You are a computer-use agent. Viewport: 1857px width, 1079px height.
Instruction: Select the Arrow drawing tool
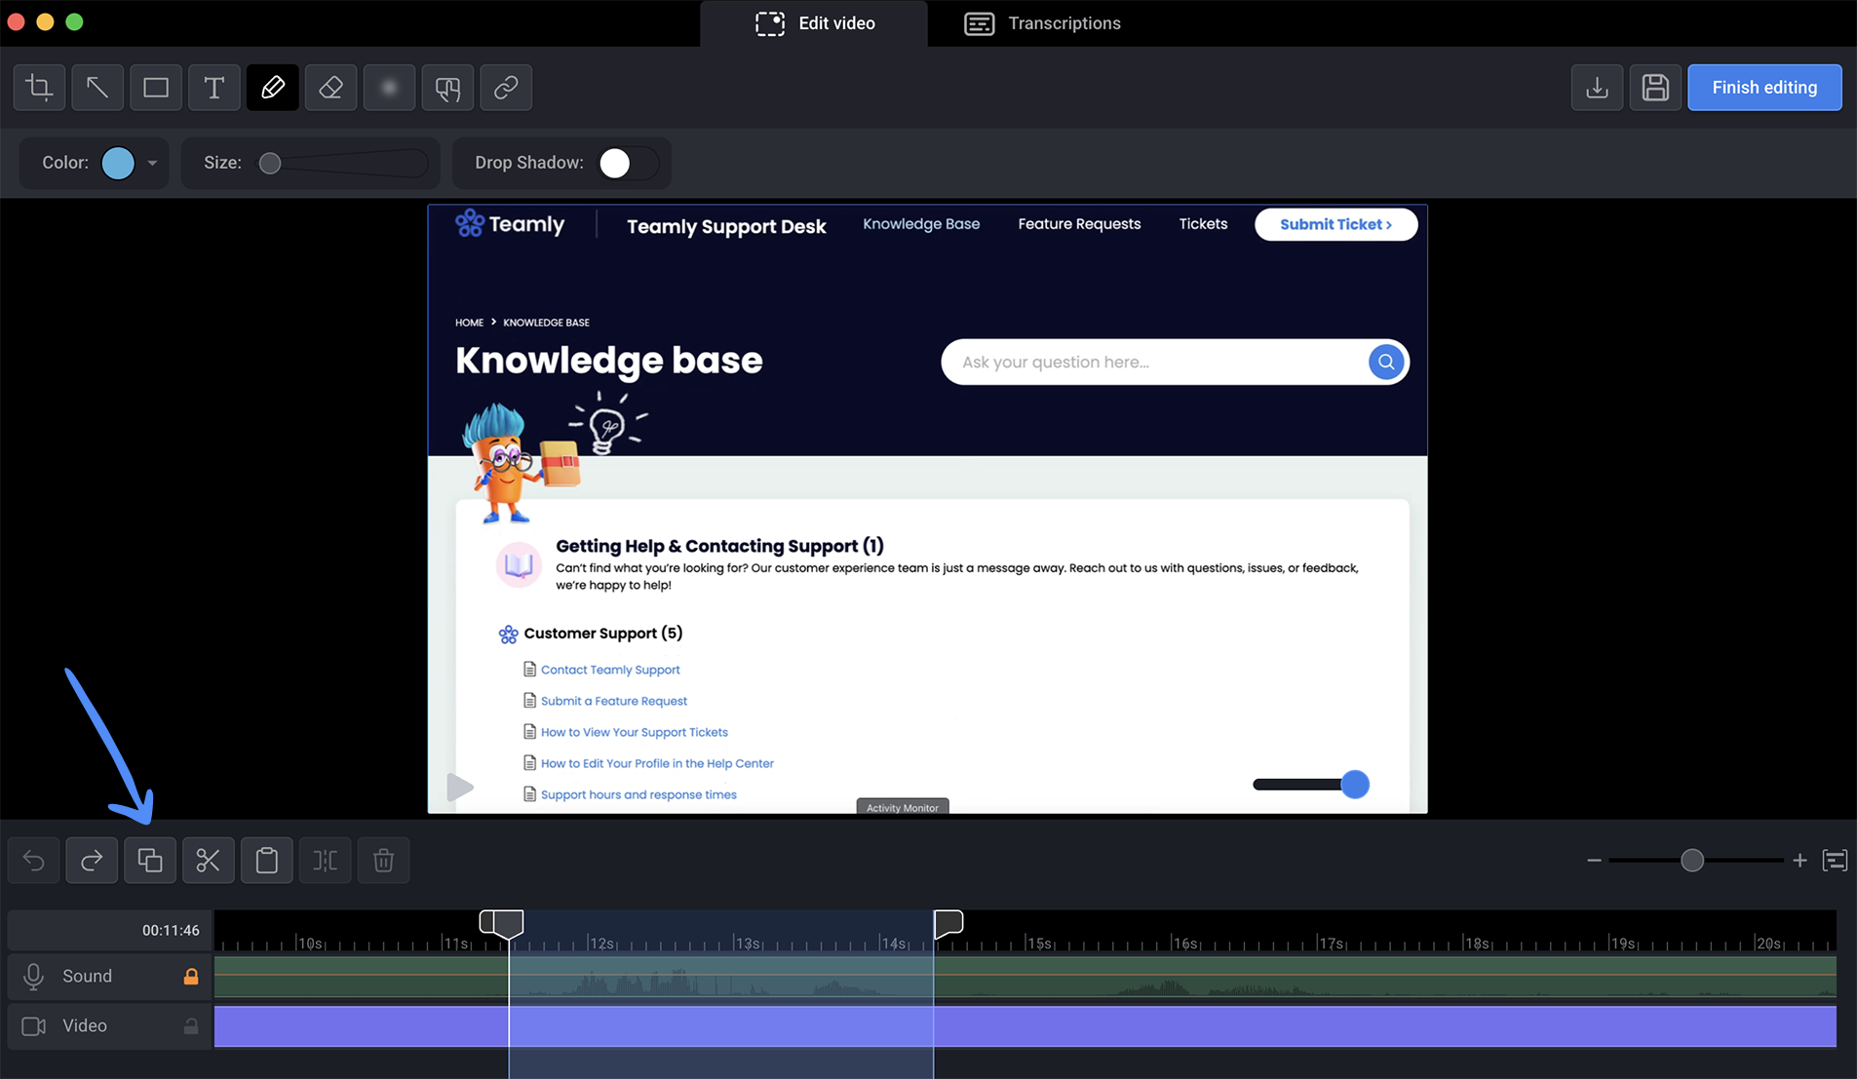tap(97, 88)
